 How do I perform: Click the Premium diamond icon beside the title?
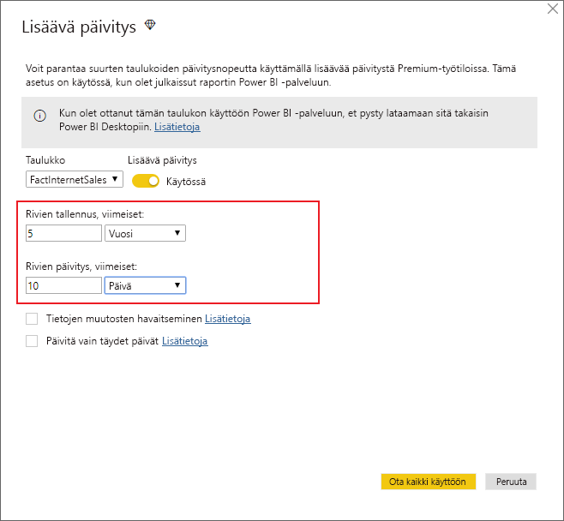coord(151,26)
